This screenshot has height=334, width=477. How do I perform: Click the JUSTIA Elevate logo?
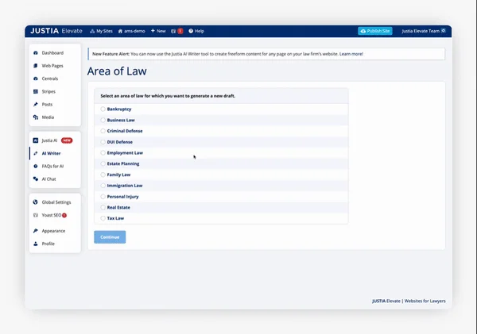(x=56, y=31)
